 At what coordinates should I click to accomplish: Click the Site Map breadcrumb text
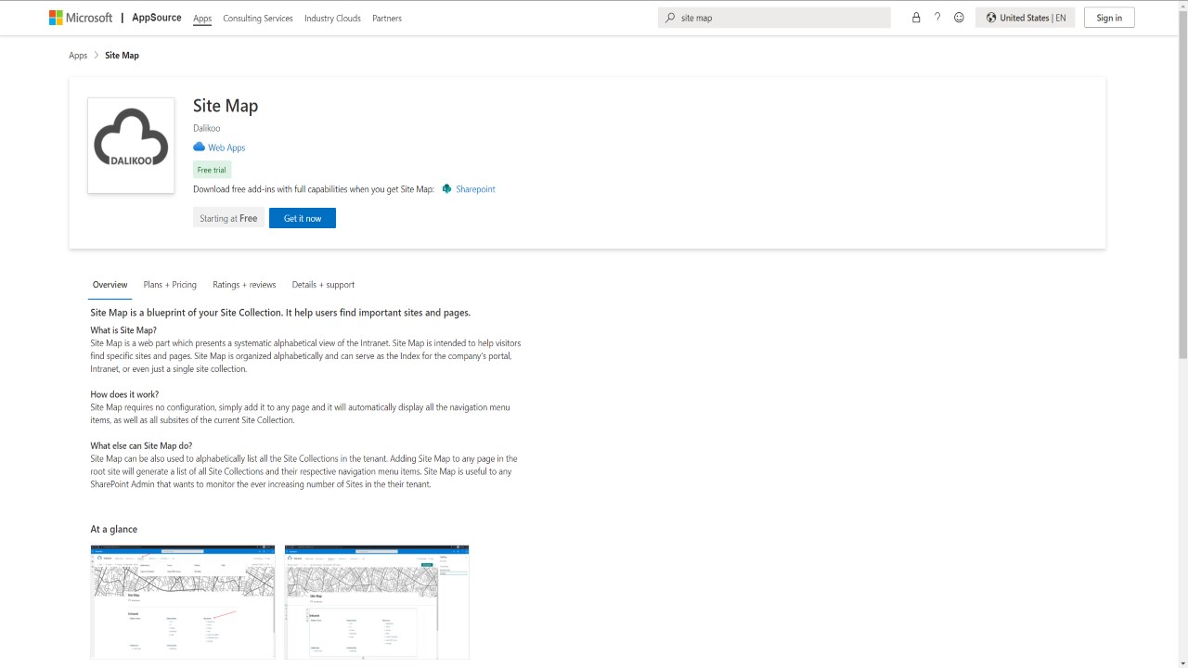coord(122,56)
